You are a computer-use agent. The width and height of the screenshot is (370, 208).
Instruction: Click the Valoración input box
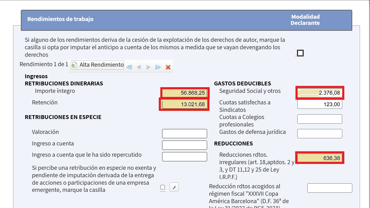coord(184,134)
